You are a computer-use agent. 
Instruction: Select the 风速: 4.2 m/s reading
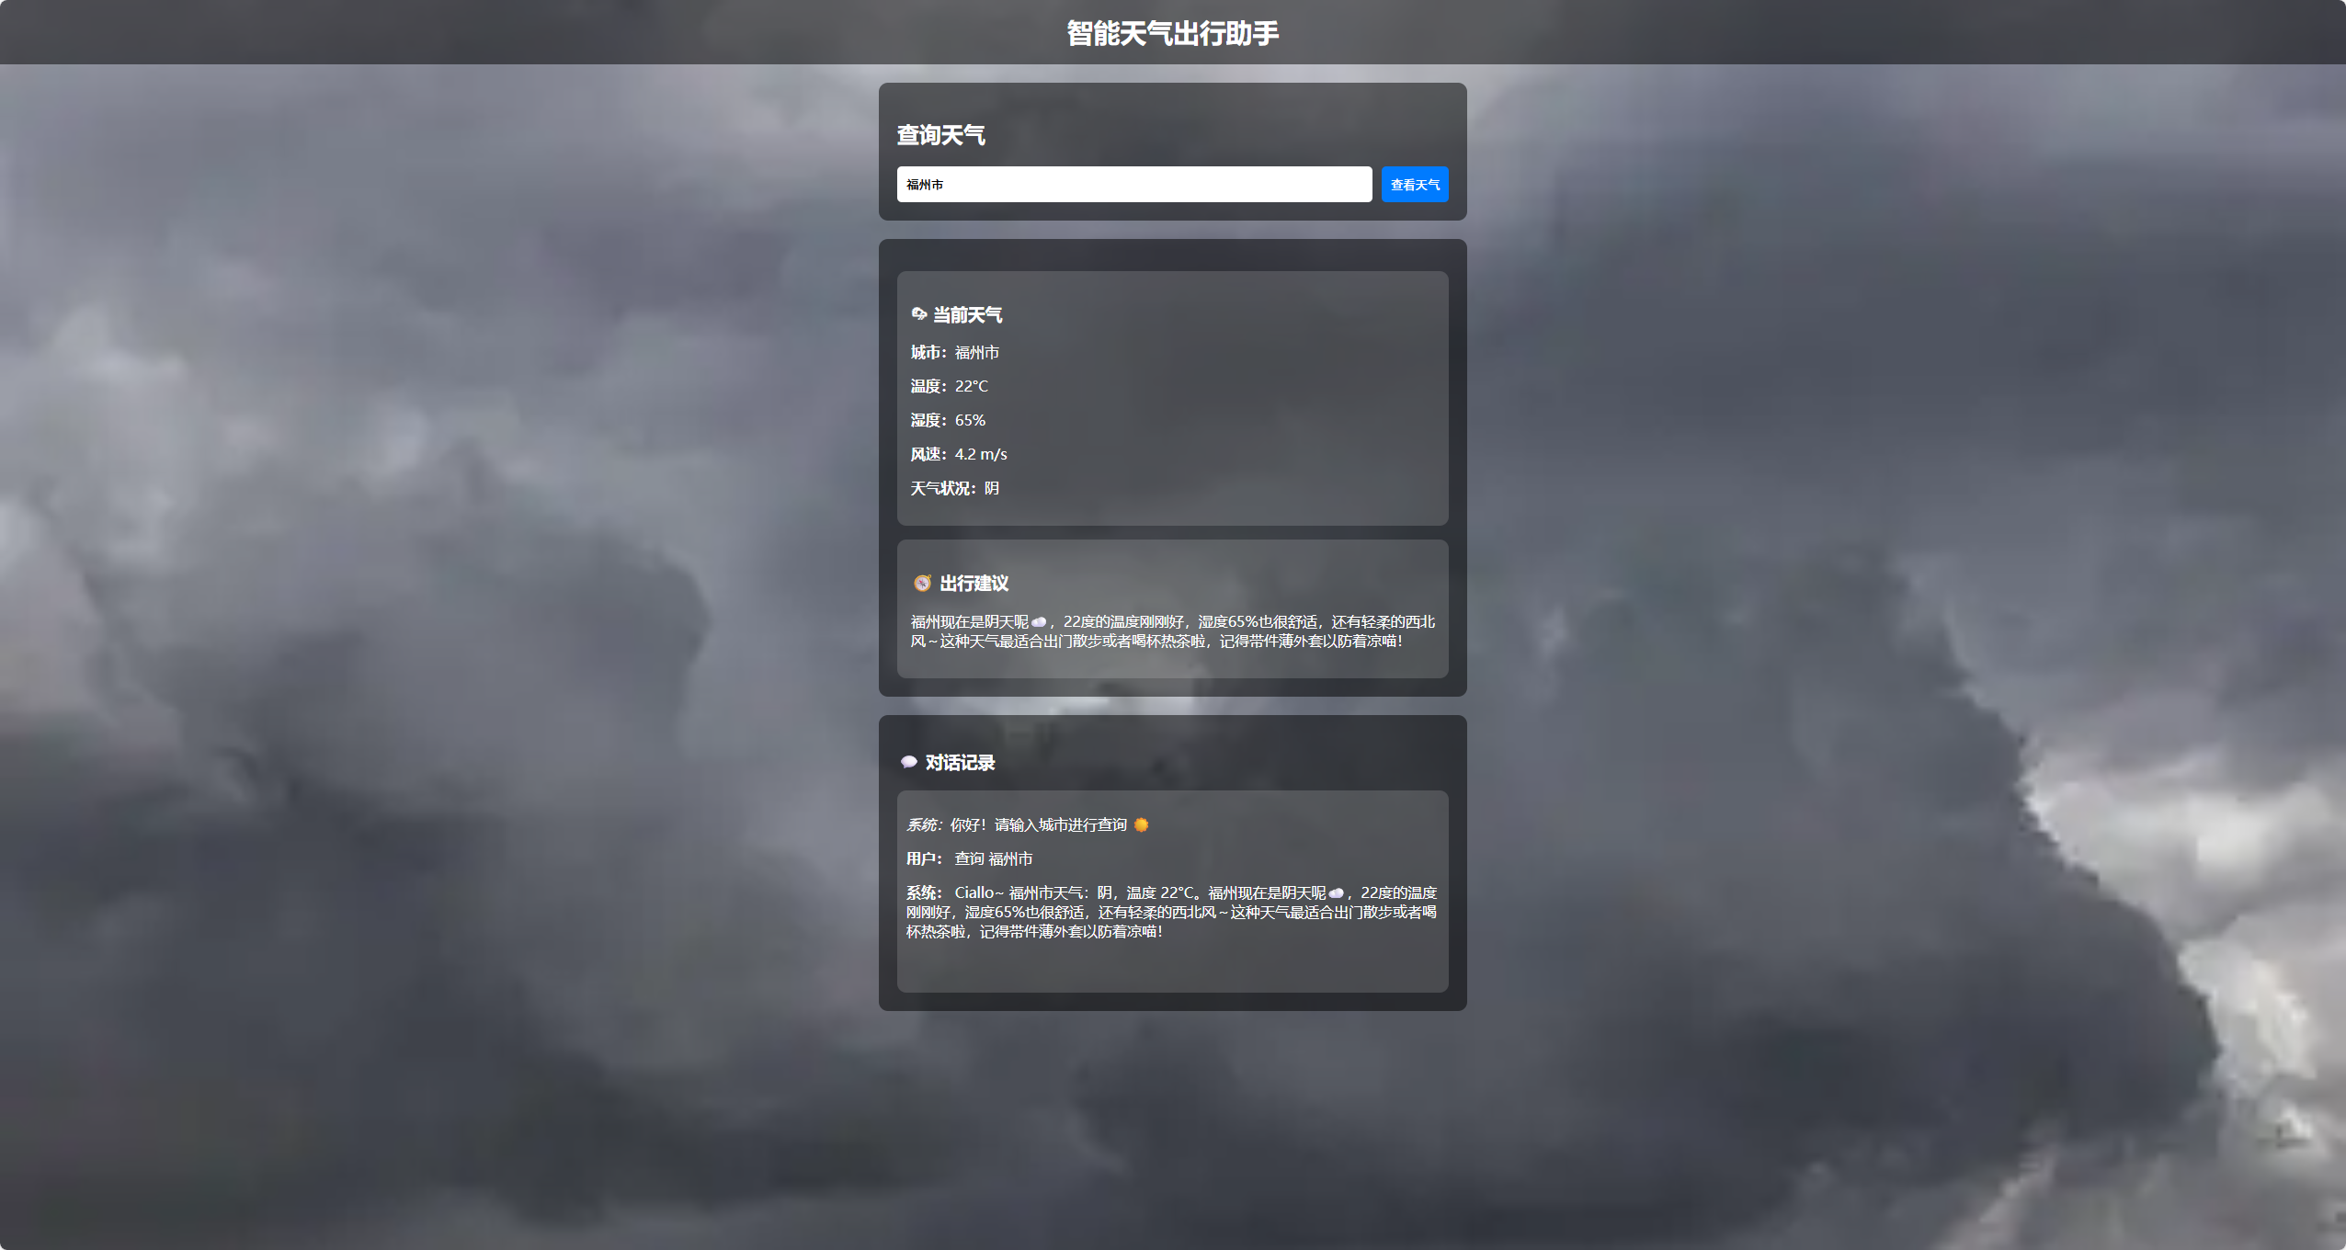[959, 454]
